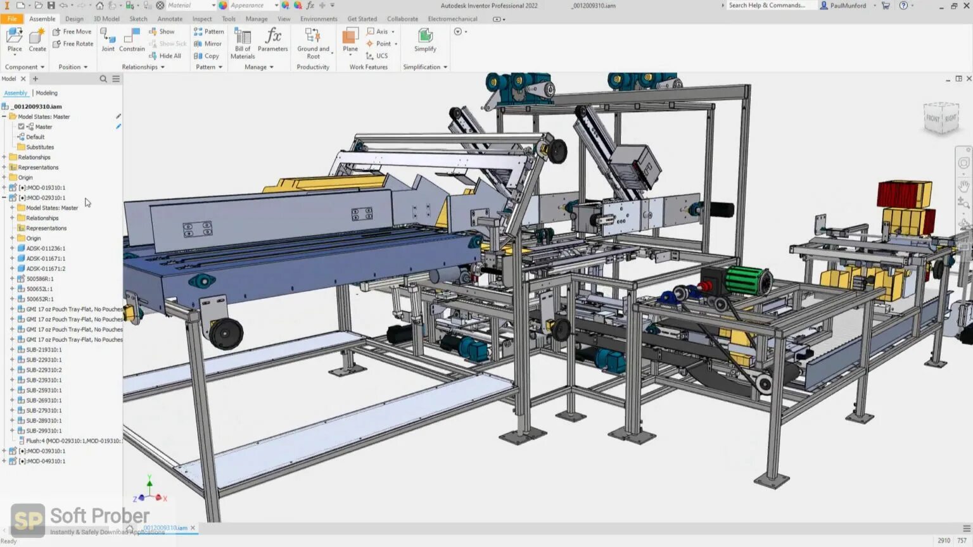
Task: Open the Appearance dropdown
Action: pos(275,5)
